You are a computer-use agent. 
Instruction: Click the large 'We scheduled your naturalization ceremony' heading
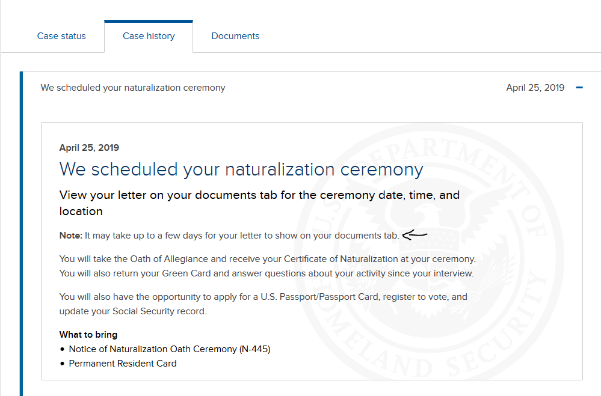point(241,169)
